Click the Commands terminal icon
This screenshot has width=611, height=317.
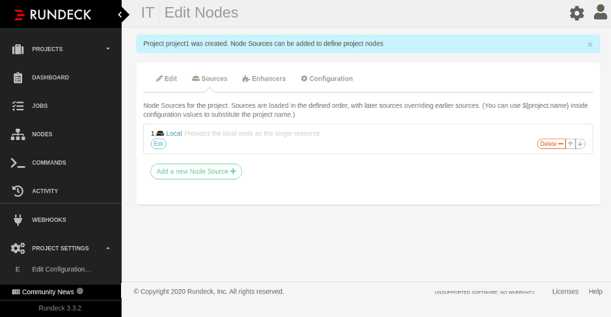pyautogui.click(x=18, y=162)
